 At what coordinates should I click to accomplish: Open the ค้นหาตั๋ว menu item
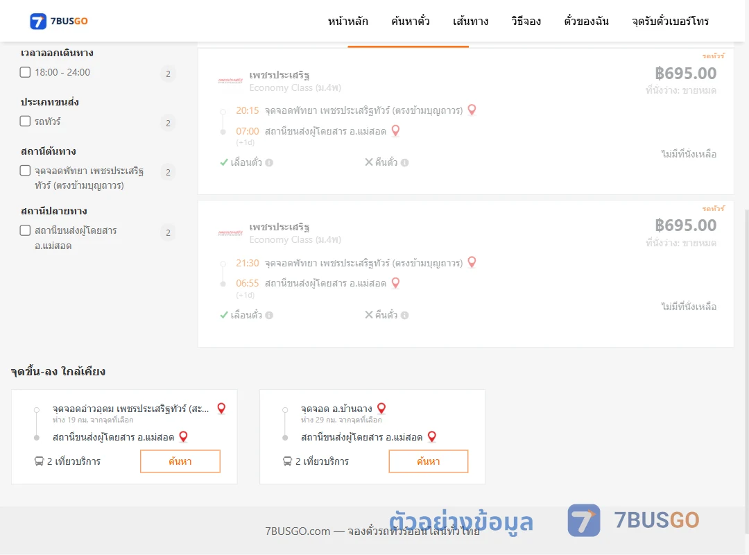(x=411, y=21)
